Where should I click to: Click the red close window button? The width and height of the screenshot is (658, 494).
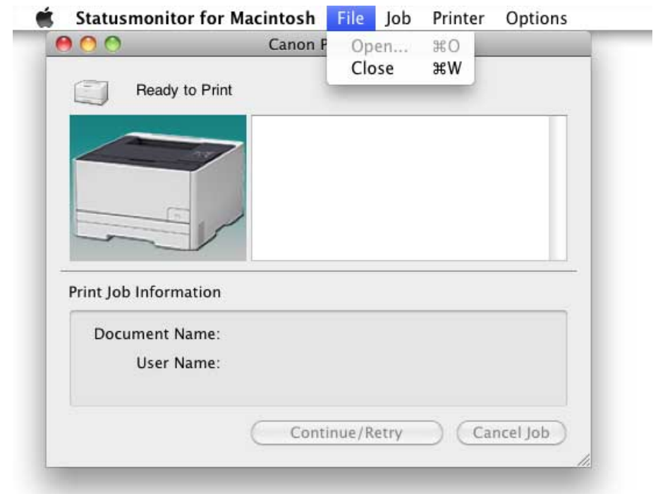(63, 44)
